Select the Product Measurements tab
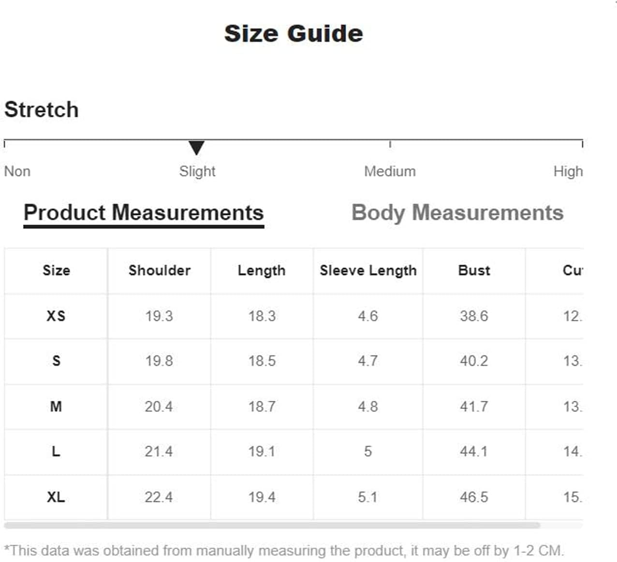Image resolution: width=617 pixels, height=562 pixels. pos(144,213)
